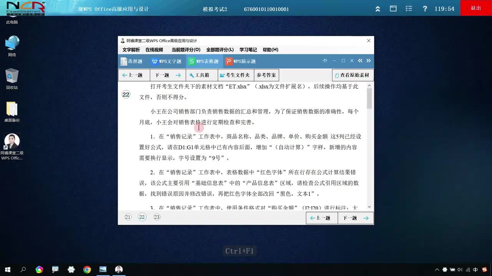Open the colorful browser icon in taskbar
The width and height of the screenshot is (492, 276).
tap(39, 269)
